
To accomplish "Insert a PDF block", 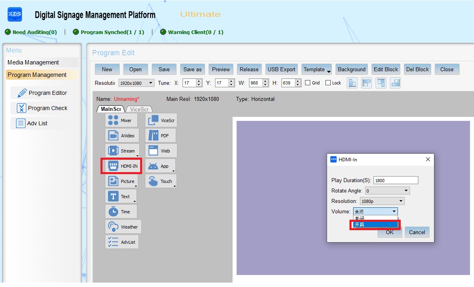I will 160,136.
